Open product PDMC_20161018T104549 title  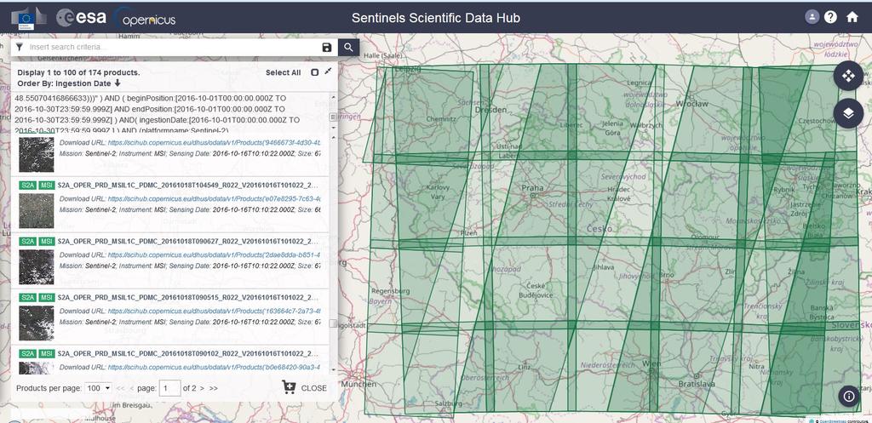point(188,185)
